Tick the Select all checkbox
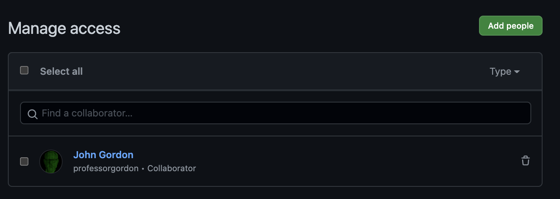This screenshot has height=199, width=560. click(24, 70)
